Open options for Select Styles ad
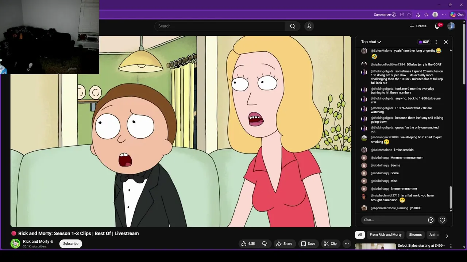 click(x=451, y=246)
